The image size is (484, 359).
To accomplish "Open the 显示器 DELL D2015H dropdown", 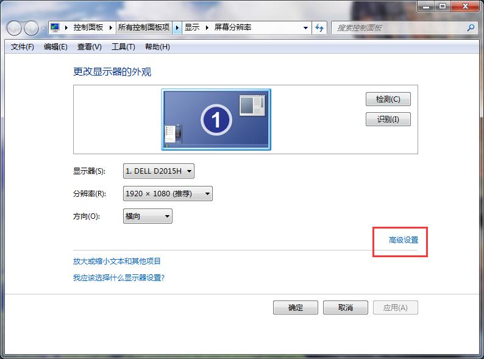I will click(158, 171).
